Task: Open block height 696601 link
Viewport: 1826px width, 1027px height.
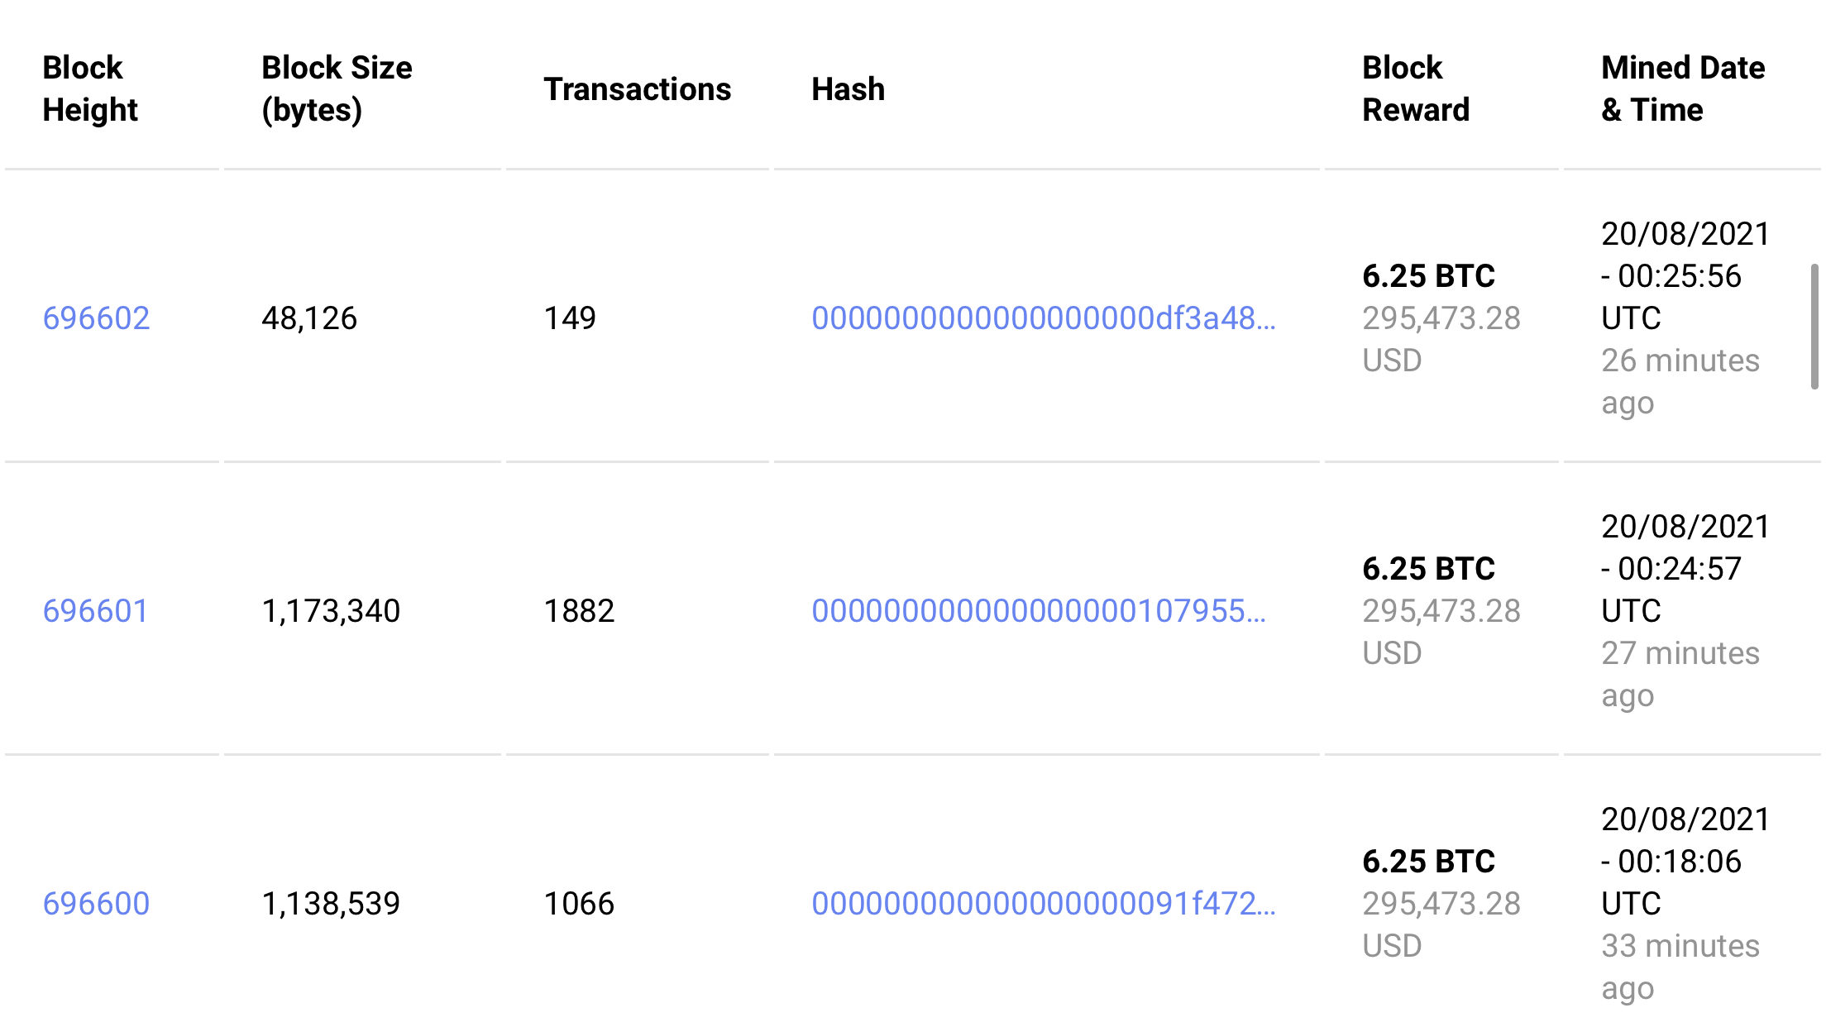Action: [x=95, y=611]
